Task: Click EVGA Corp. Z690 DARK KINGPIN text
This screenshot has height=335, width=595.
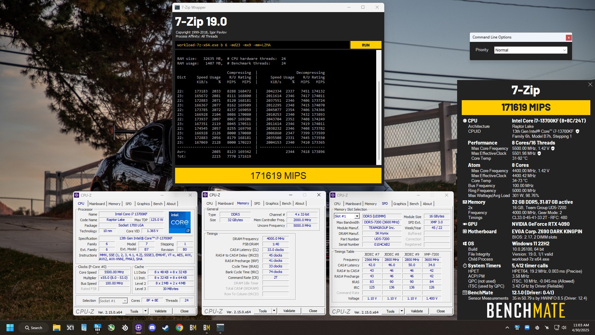Action: point(547,231)
